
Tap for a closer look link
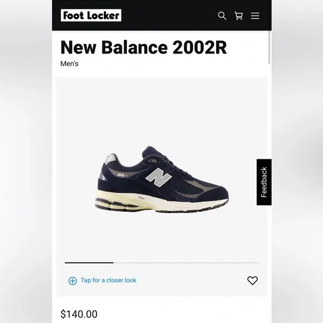[x=109, y=280]
